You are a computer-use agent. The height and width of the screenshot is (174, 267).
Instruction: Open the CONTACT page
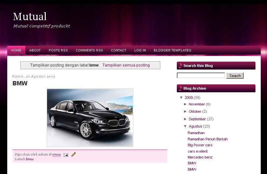pyautogui.click(x=119, y=50)
